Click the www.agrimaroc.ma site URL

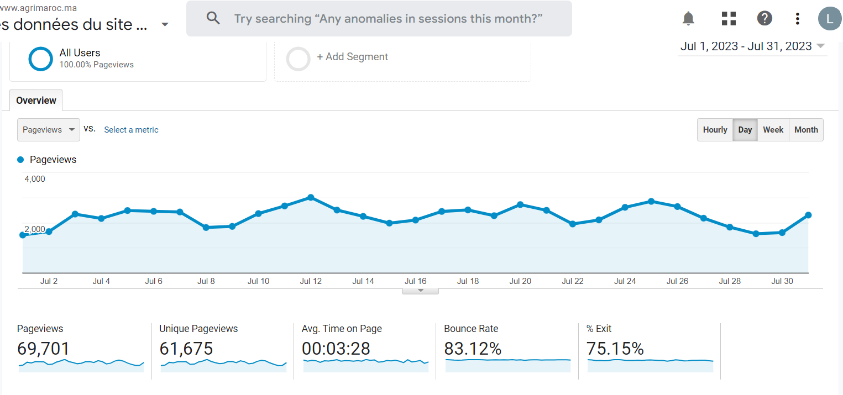(x=38, y=8)
